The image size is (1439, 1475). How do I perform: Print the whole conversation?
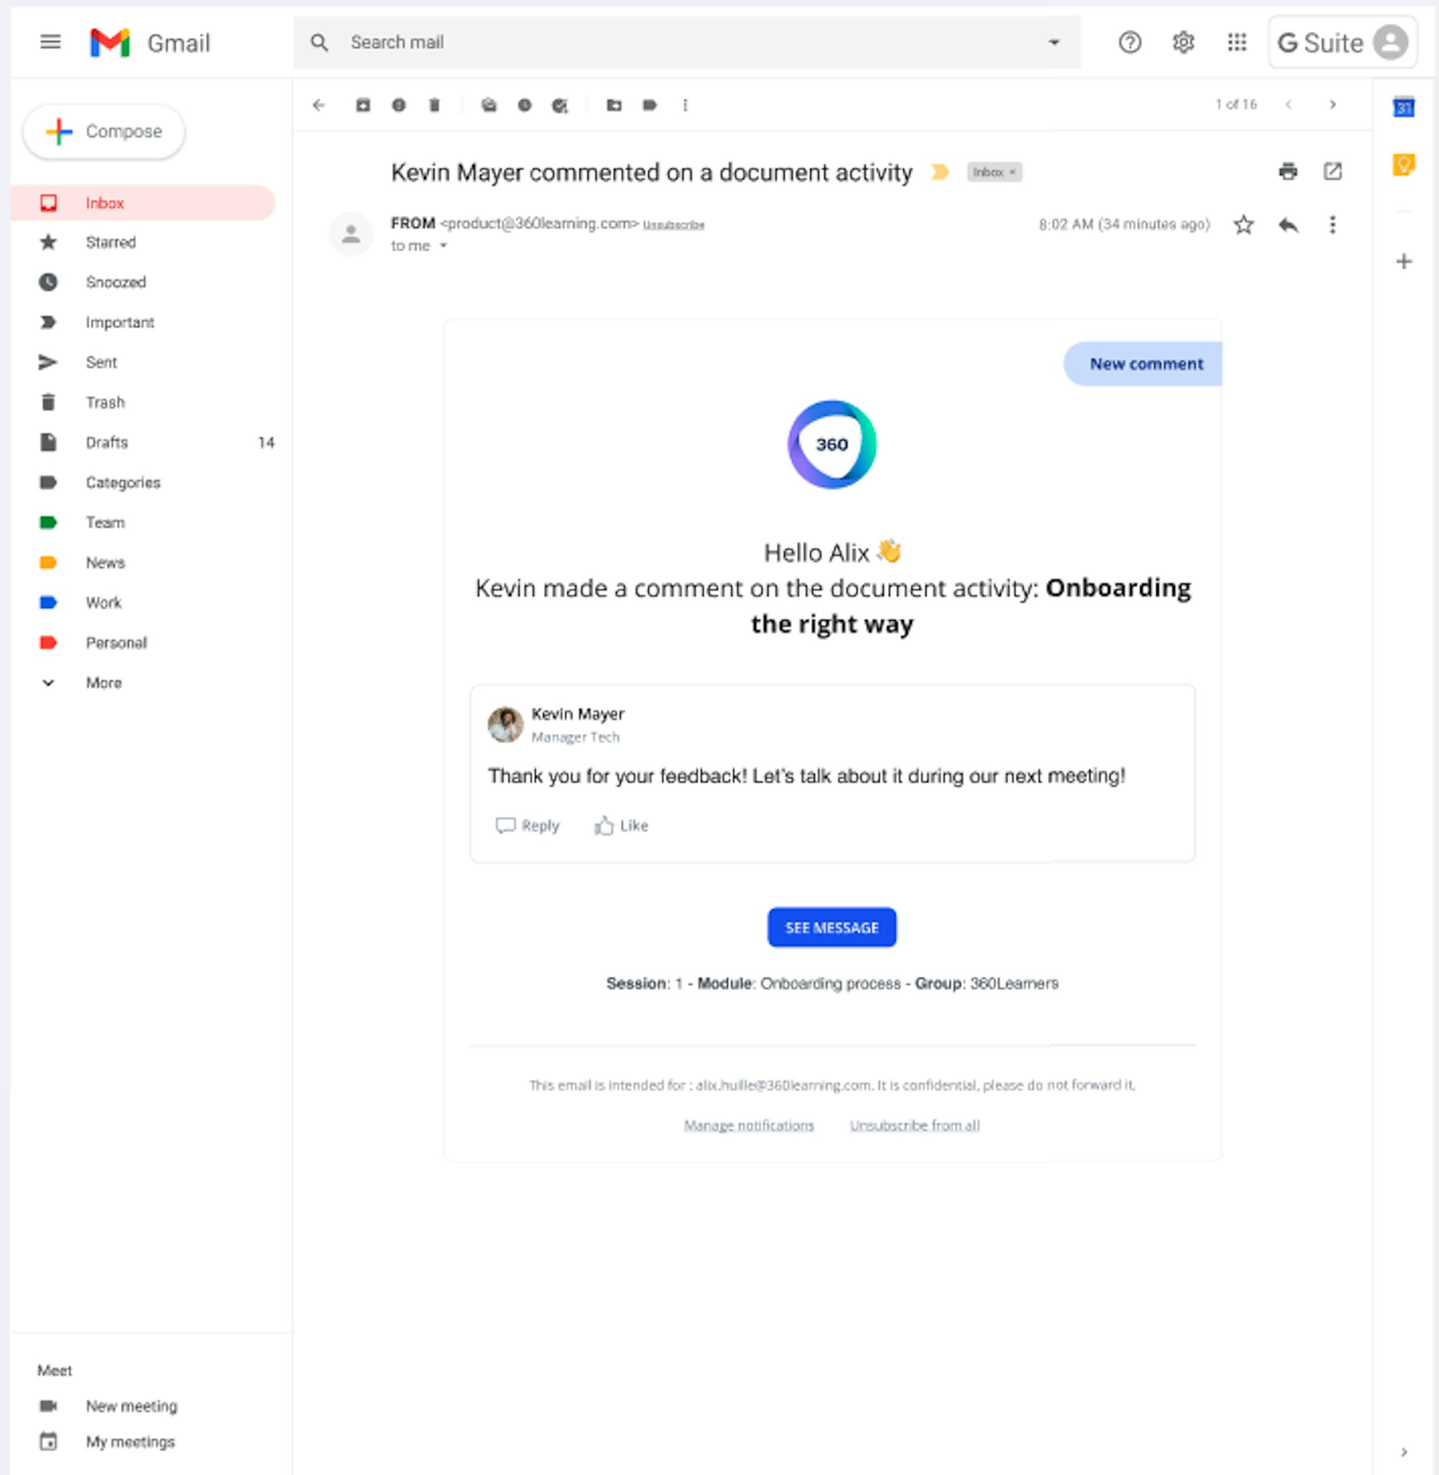pyautogui.click(x=1288, y=172)
